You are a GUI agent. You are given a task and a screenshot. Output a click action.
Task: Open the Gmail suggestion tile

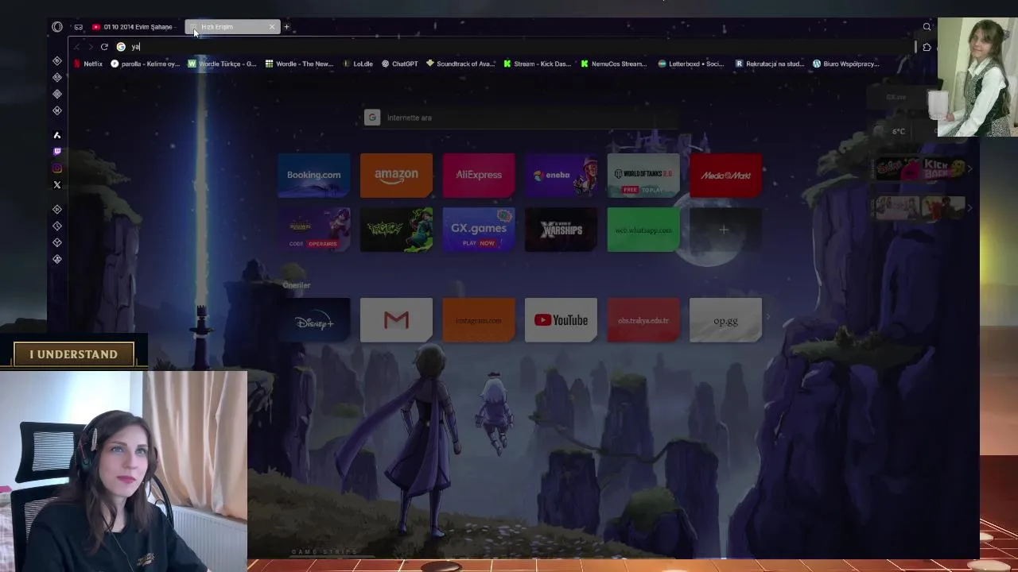pos(396,320)
